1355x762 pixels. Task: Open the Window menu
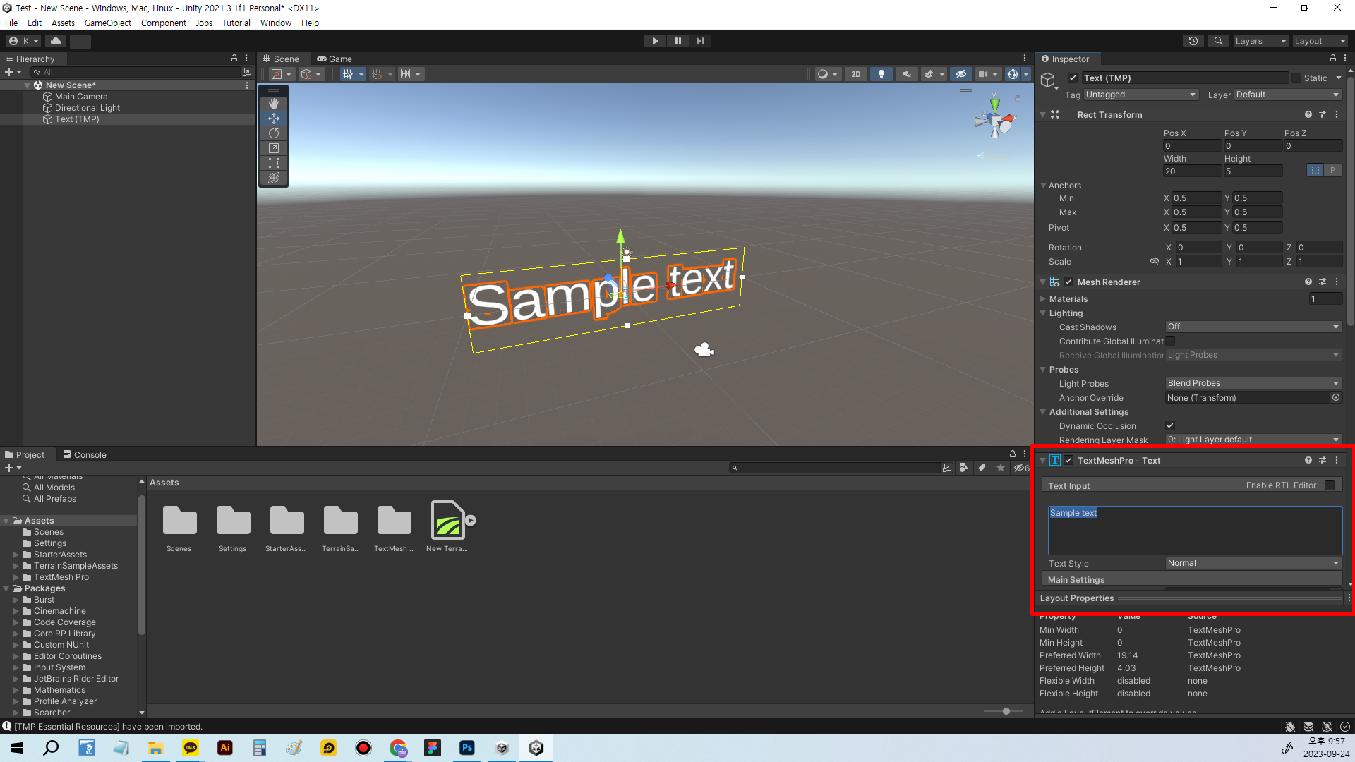276,23
